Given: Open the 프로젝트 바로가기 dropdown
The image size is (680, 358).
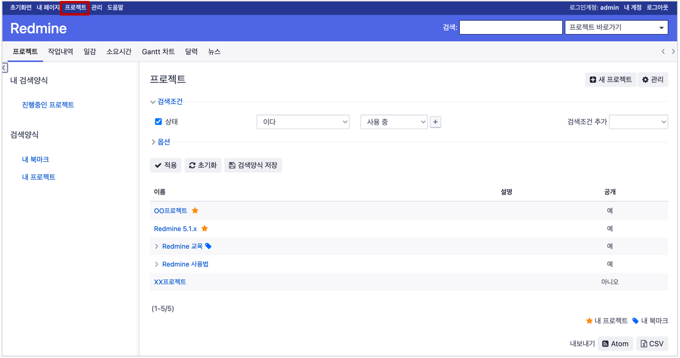Looking at the screenshot, I should 616,28.
